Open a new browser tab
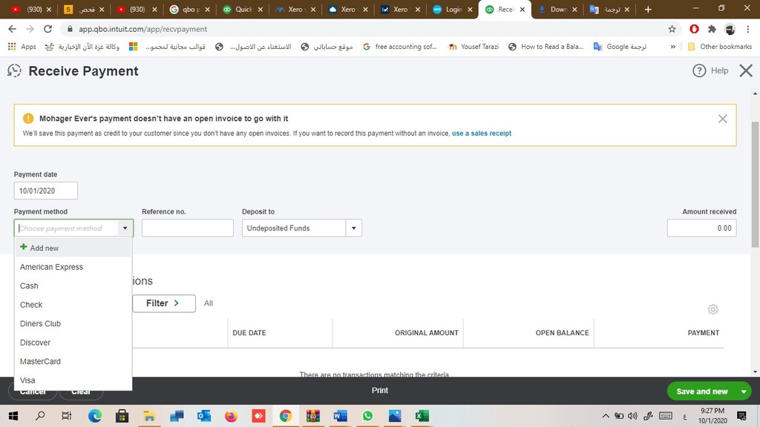The height and width of the screenshot is (427, 760). [648, 9]
